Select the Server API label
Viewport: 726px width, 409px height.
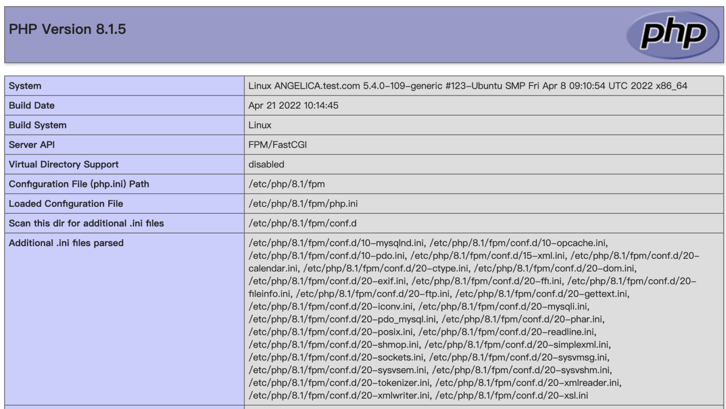pyautogui.click(x=32, y=145)
